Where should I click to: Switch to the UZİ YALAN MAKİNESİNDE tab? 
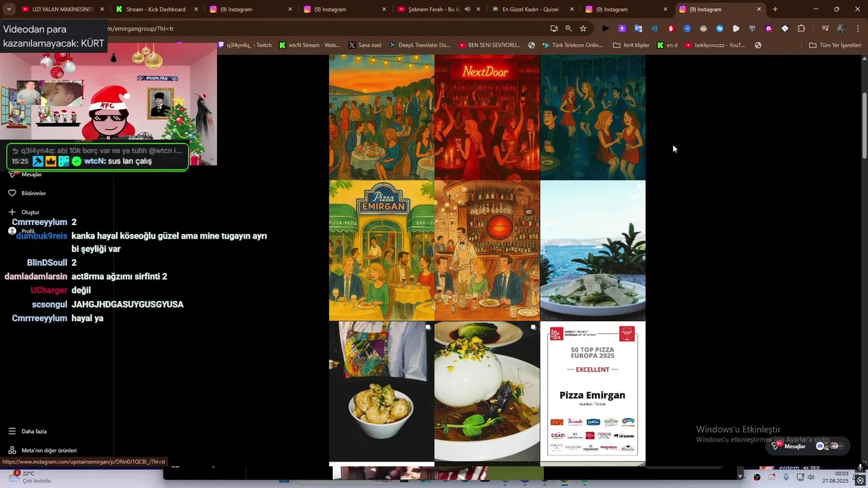coord(62,9)
